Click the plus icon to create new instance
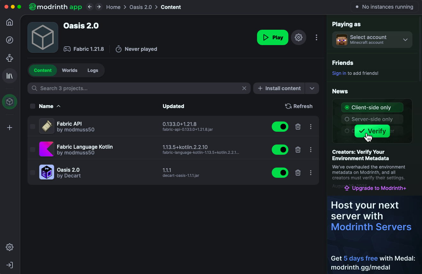The width and height of the screenshot is (422, 274). 10,128
